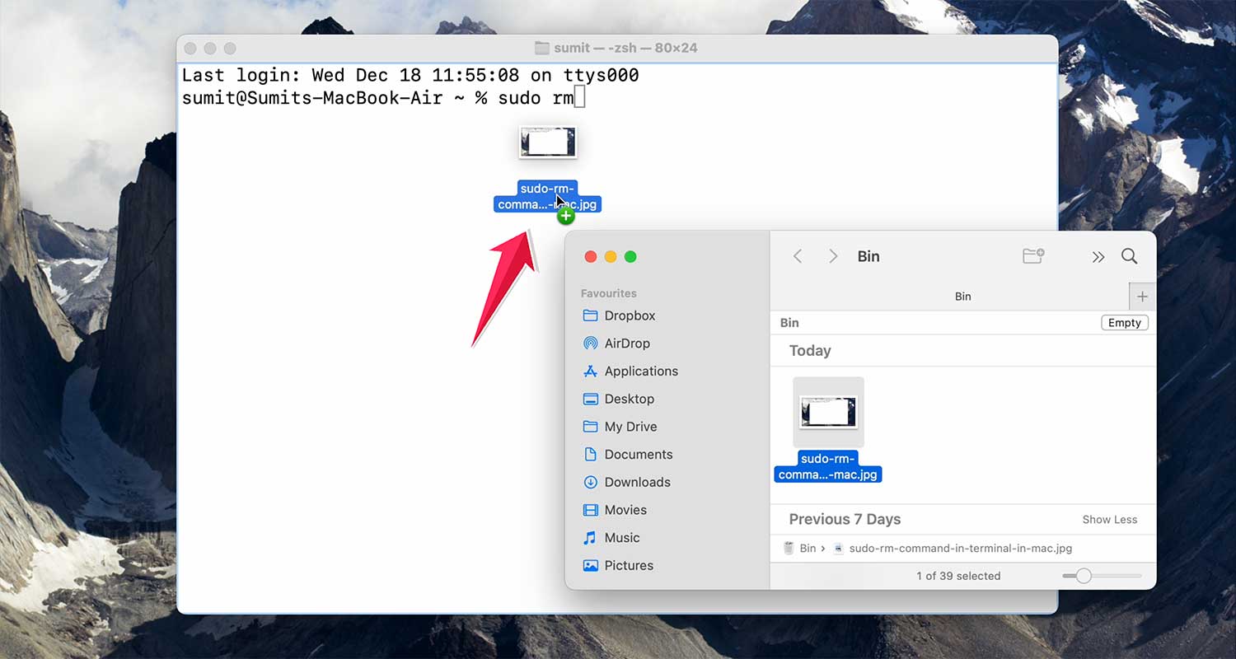The image size is (1236, 659).
Task: Open the Downloads folder icon
Action: 635,482
